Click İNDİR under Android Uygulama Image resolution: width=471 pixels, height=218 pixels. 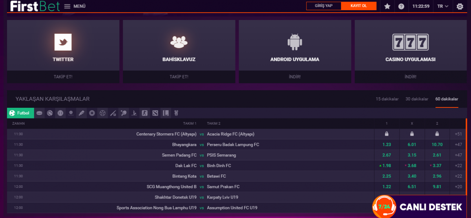[x=295, y=77]
